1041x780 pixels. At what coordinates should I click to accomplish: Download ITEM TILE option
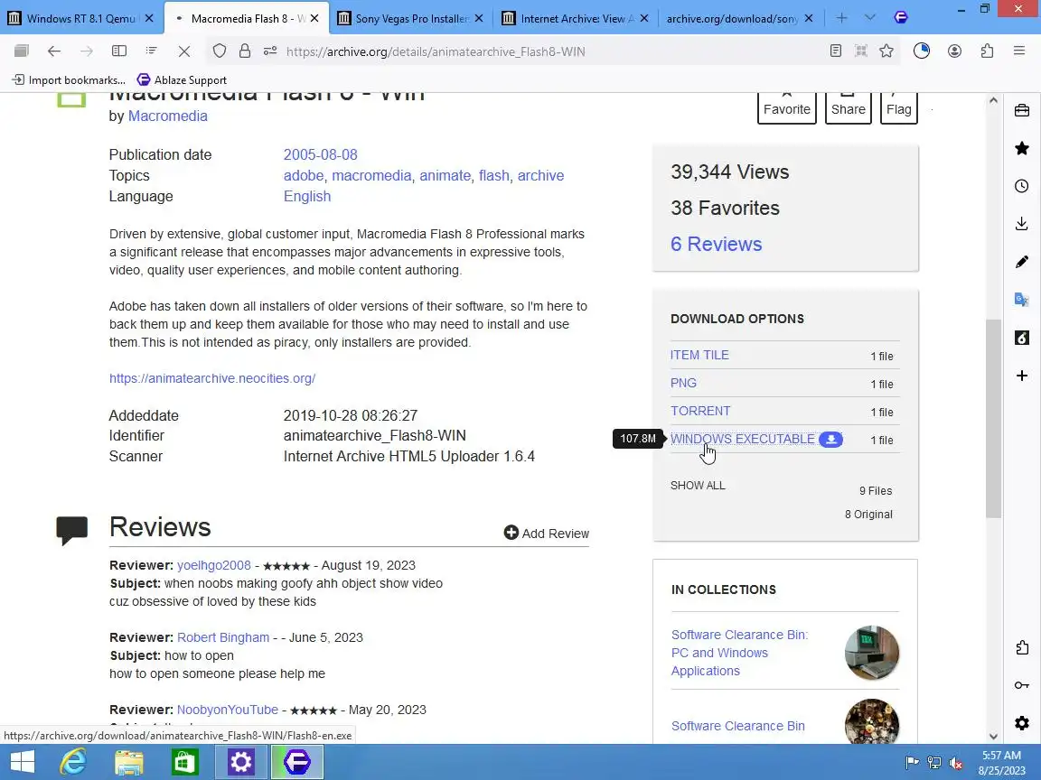(699, 355)
